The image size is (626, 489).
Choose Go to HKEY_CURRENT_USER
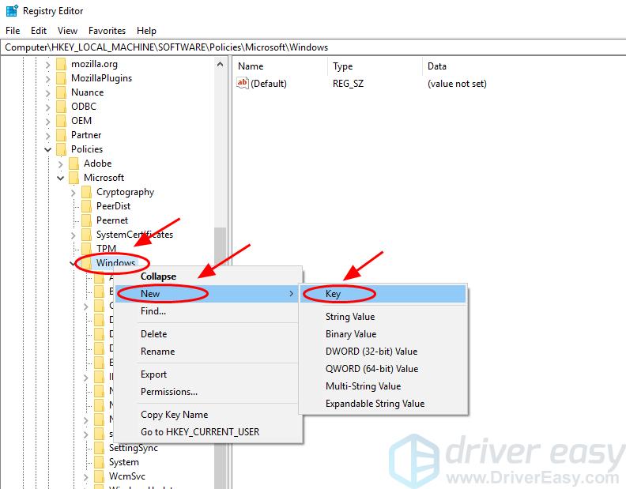click(x=208, y=432)
